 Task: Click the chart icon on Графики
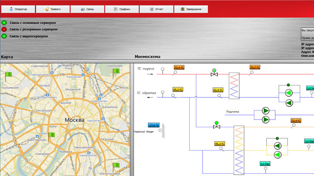click(116, 9)
